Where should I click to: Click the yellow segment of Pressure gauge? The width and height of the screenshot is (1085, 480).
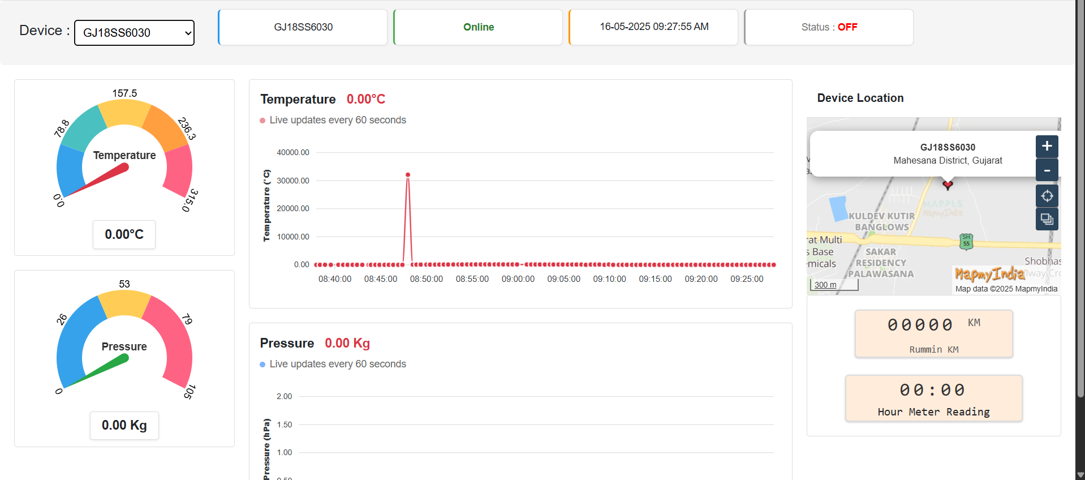point(124,303)
